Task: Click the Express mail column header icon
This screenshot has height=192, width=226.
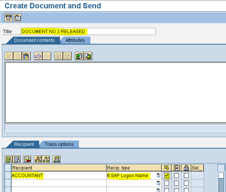Action: point(166,168)
